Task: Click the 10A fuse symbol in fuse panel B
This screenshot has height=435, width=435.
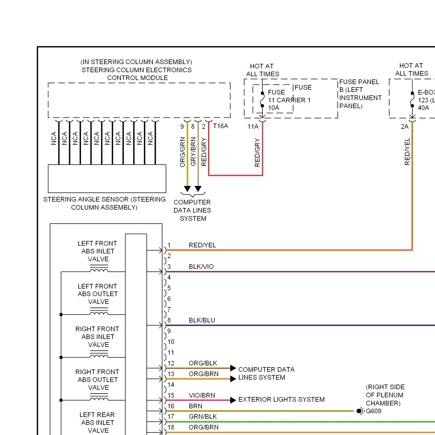Action: [262, 100]
